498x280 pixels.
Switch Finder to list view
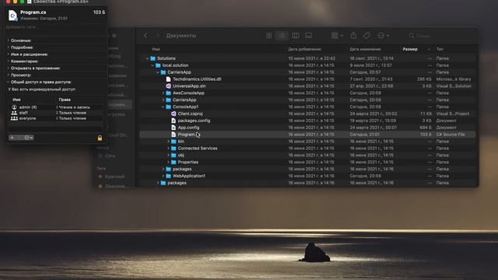coord(282,36)
